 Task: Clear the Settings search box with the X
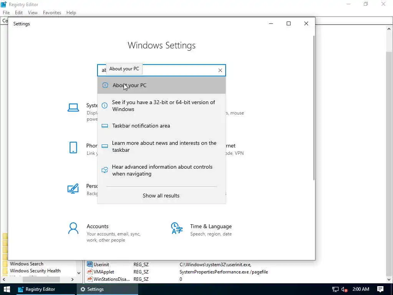click(220, 71)
